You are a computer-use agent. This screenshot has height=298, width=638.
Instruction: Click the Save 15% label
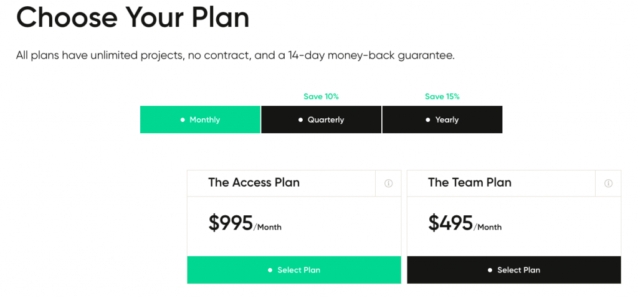pyautogui.click(x=442, y=96)
